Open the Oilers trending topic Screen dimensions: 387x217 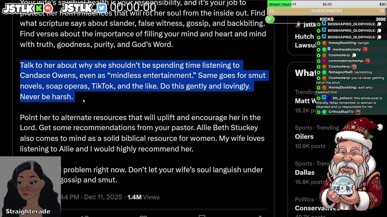[304, 137]
